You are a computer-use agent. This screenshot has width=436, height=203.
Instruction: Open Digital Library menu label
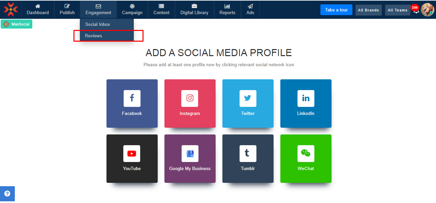[x=194, y=12]
